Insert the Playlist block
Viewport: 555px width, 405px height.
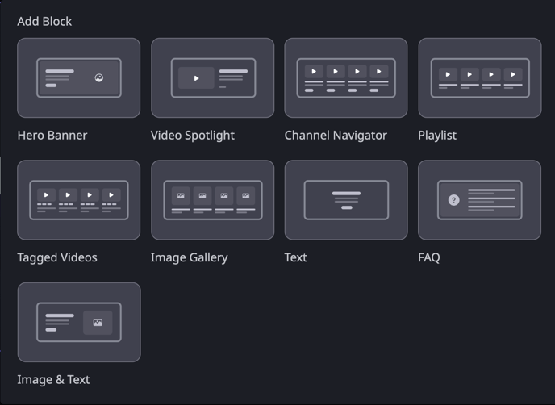[480, 78]
